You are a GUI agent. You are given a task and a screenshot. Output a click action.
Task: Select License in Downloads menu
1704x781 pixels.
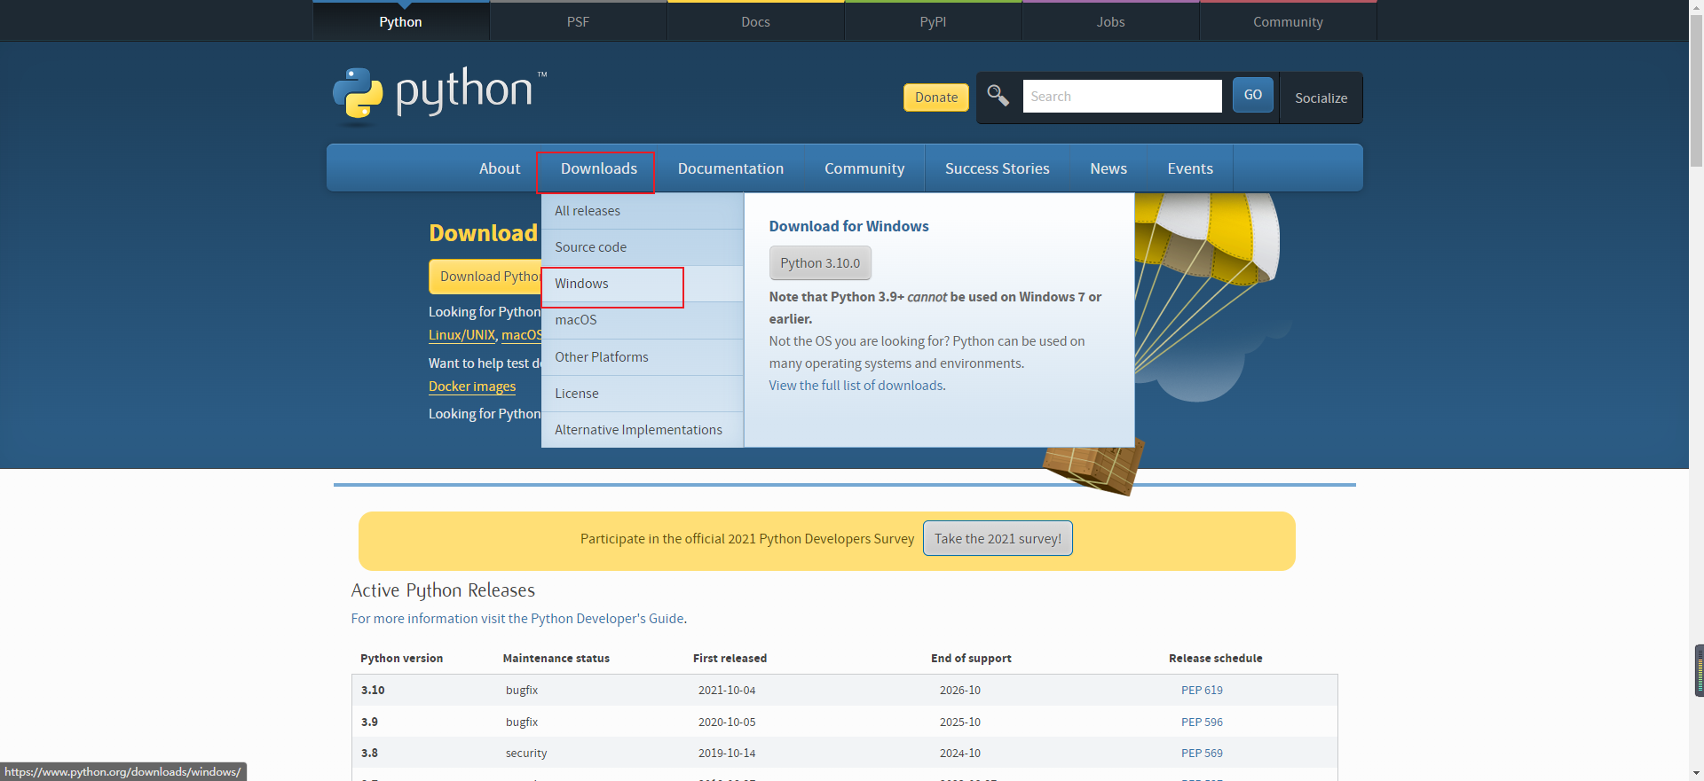pos(642,394)
